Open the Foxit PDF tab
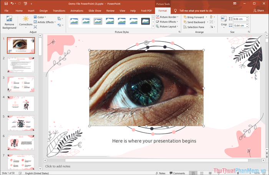The image size is (269, 175). pos(146,11)
